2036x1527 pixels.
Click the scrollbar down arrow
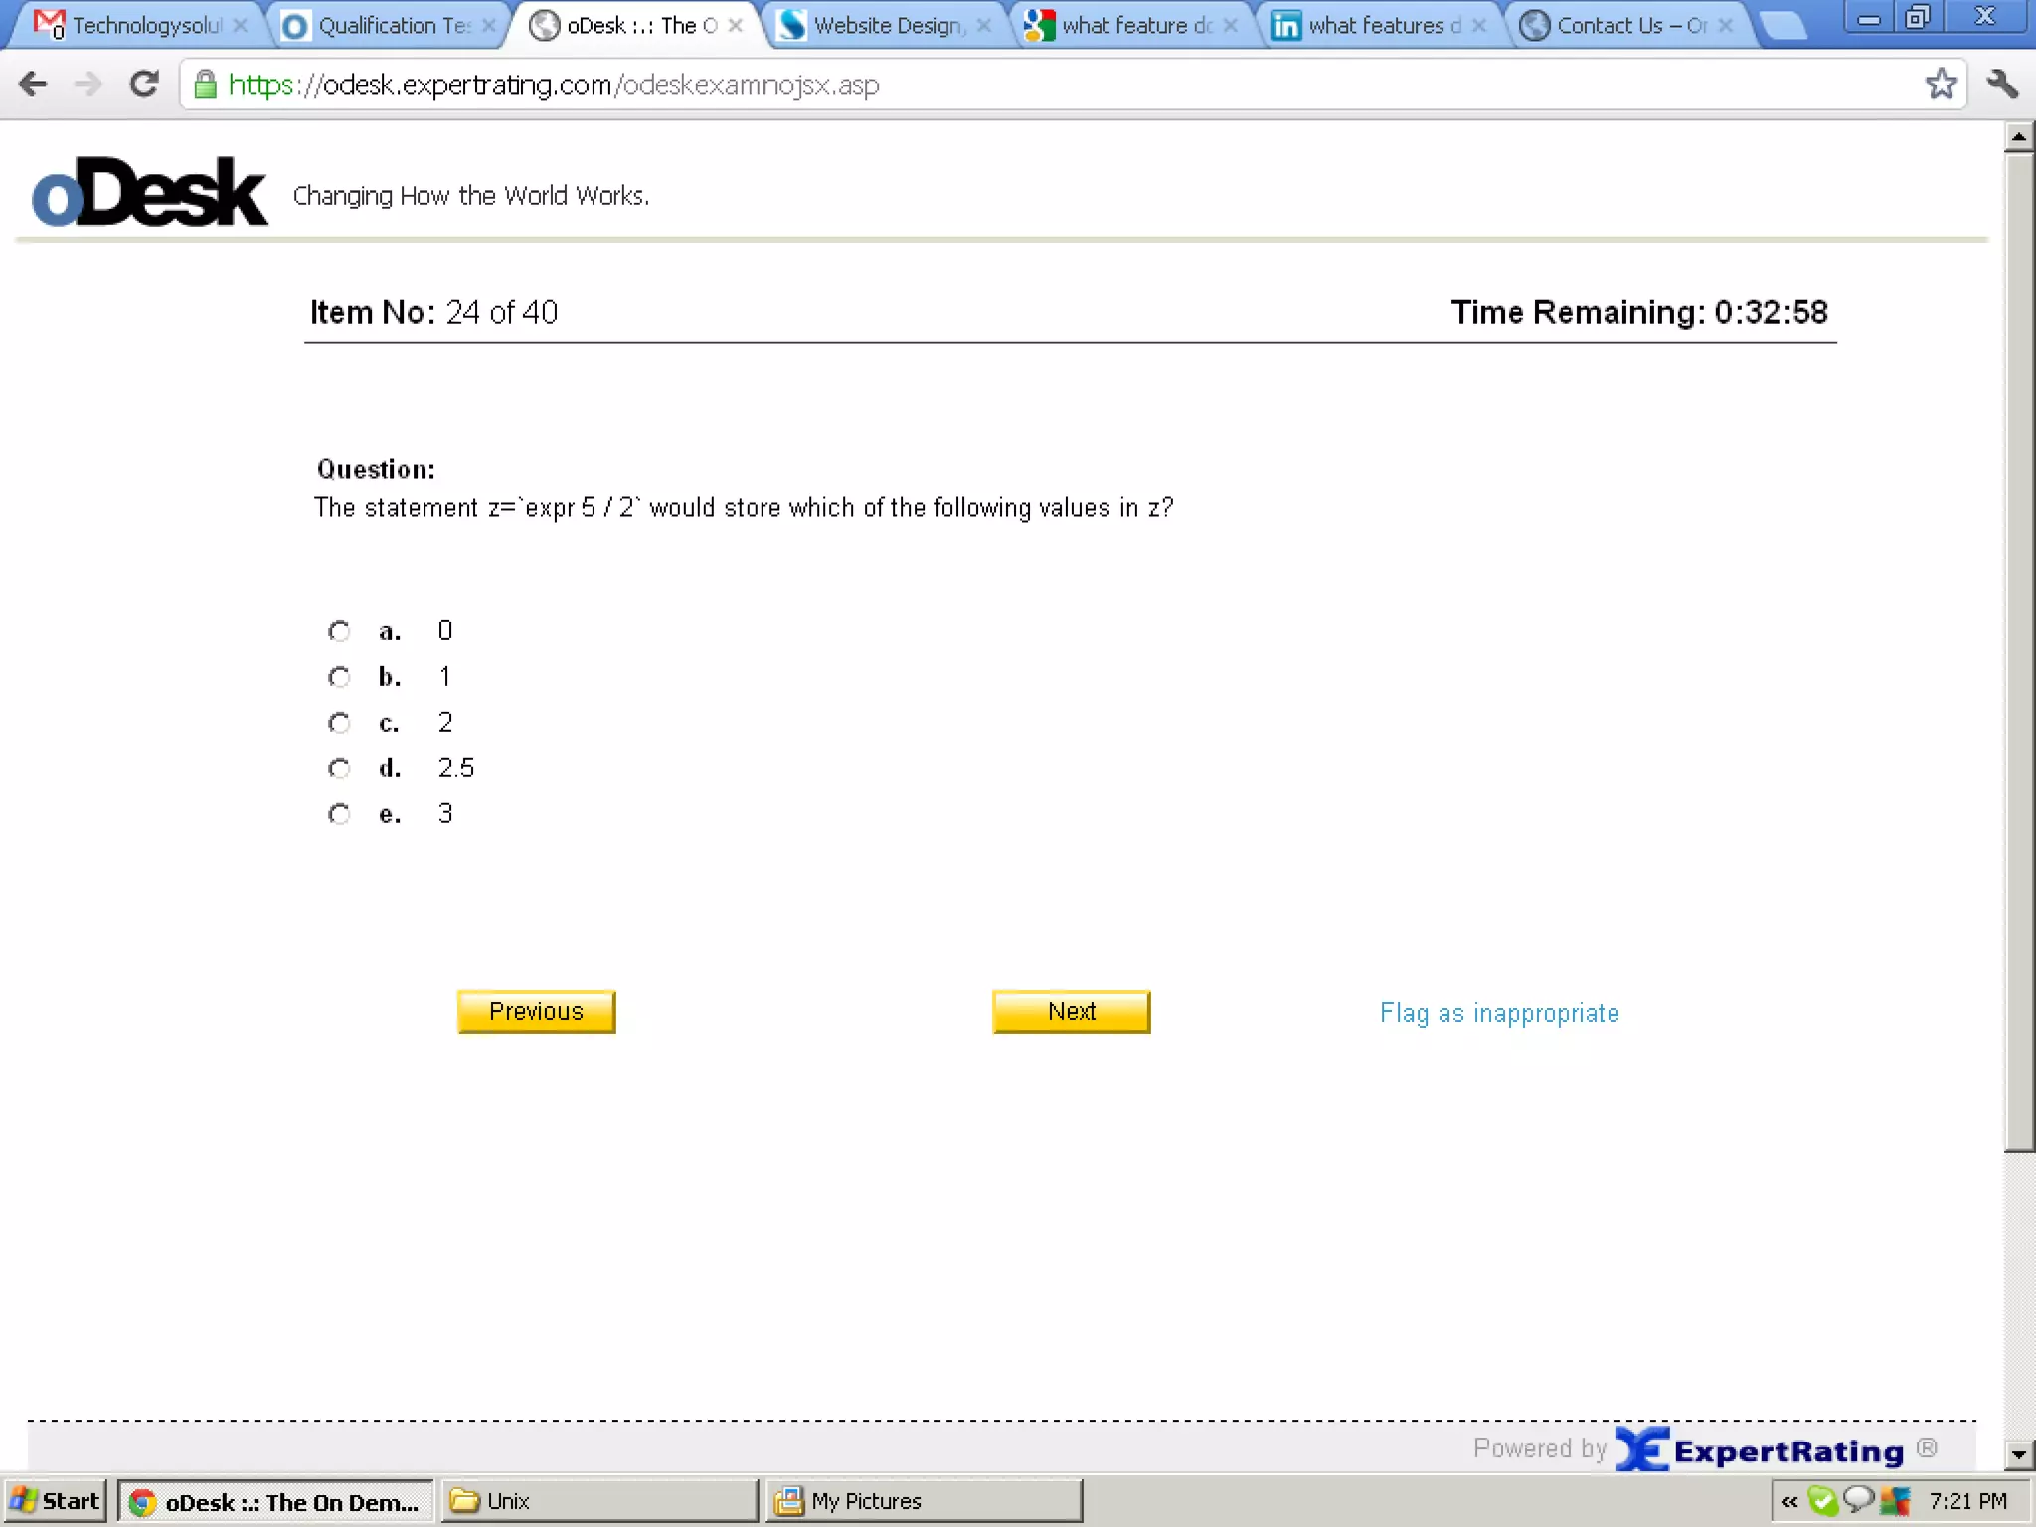(x=2018, y=1455)
